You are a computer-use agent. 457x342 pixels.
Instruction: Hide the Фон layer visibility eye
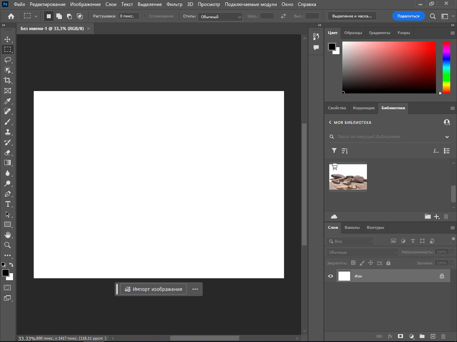tap(330, 276)
